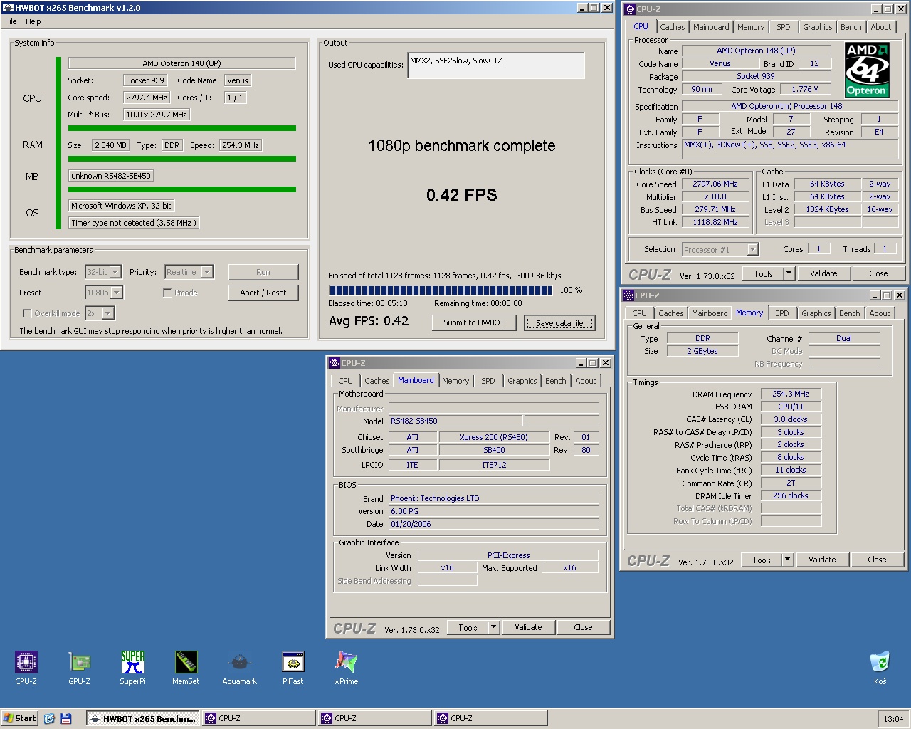Open the GPU-Z desktop shortcut

click(79, 668)
